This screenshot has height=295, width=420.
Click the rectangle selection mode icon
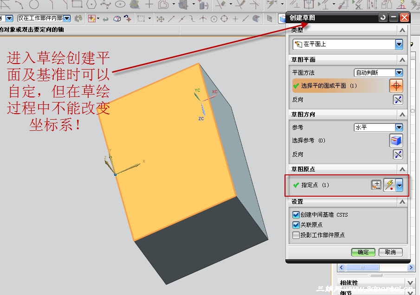[x=141, y=19]
